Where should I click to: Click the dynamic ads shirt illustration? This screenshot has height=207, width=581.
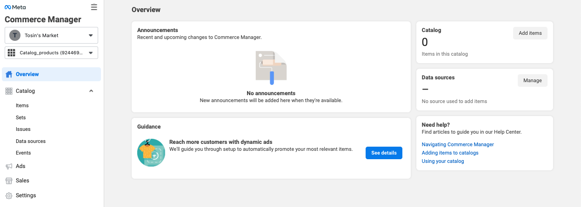(151, 153)
